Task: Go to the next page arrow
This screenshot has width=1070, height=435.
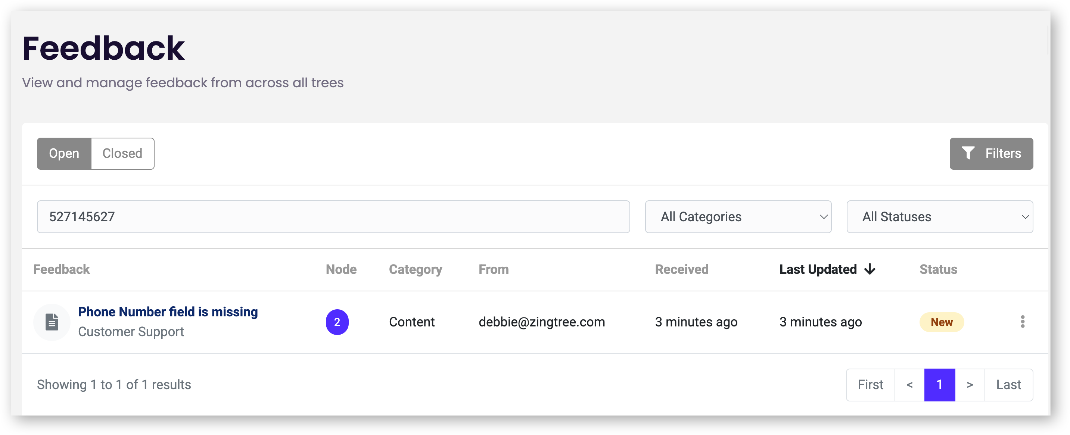Action: [970, 385]
